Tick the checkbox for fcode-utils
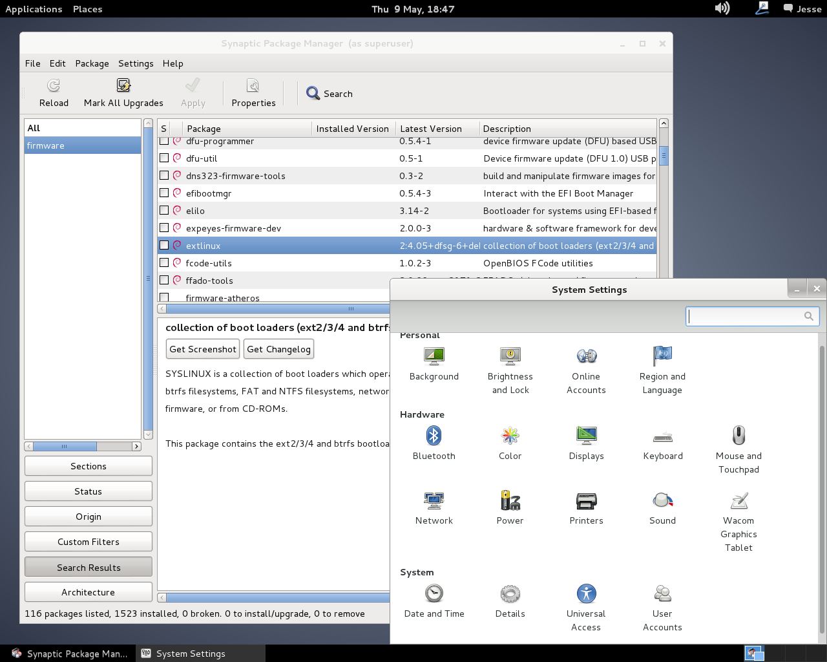The image size is (827, 662). [164, 262]
